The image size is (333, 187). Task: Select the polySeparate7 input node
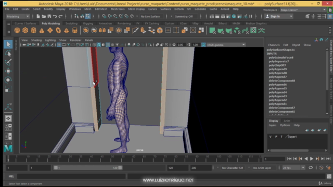(279, 61)
